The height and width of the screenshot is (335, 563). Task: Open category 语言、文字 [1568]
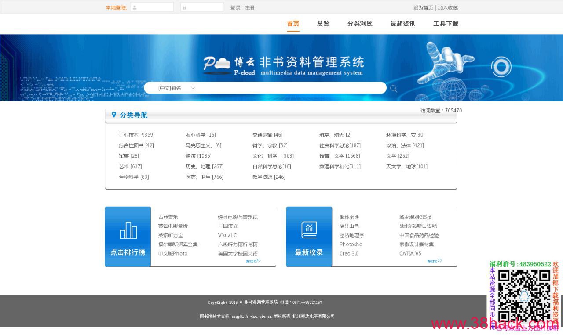[339, 156]
